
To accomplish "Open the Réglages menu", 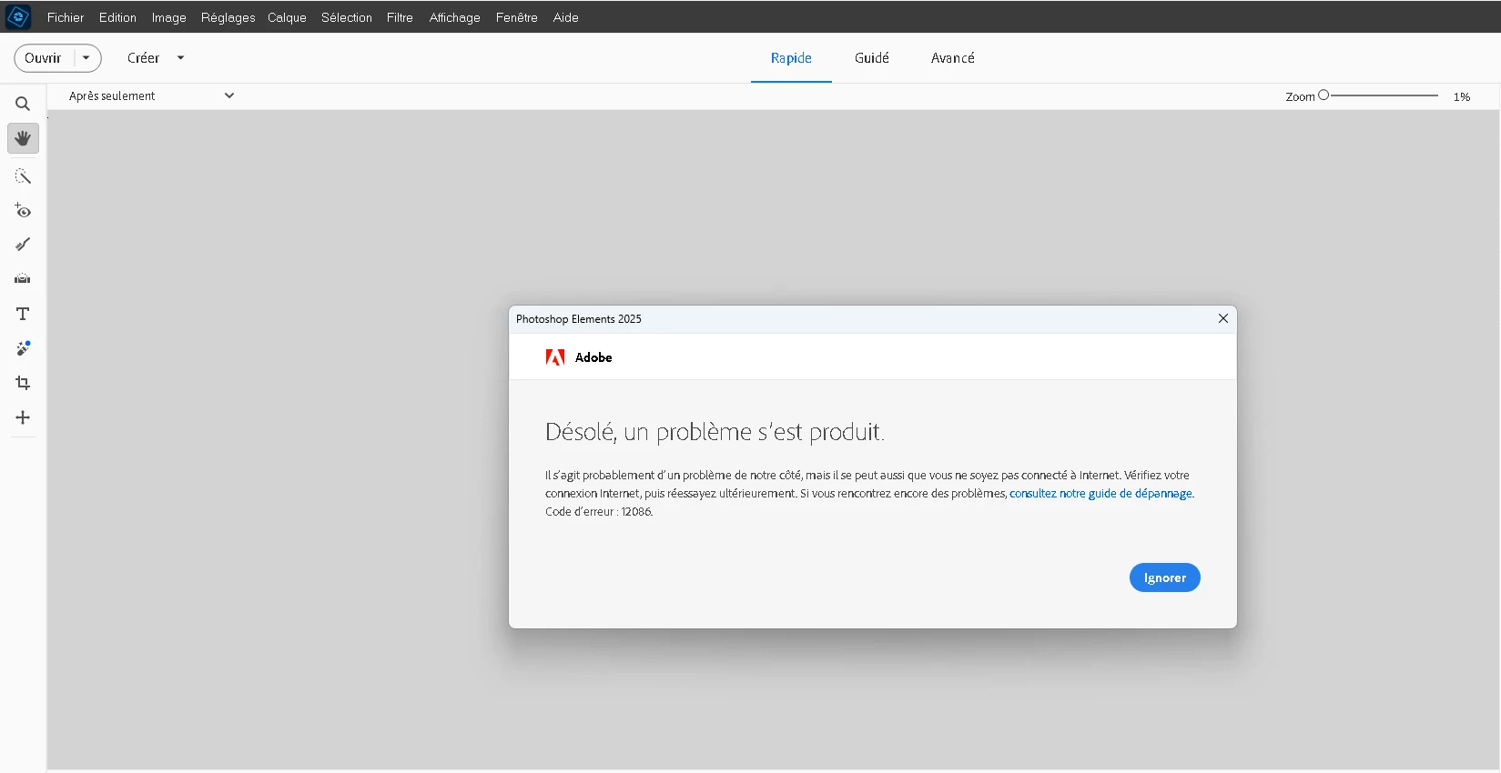I will pyautogui.click(x=228, y=17).
